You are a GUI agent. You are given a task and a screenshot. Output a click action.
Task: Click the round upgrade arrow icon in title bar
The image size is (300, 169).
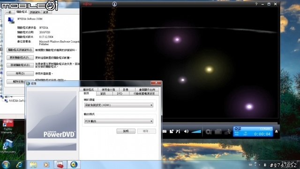(114, 4)
